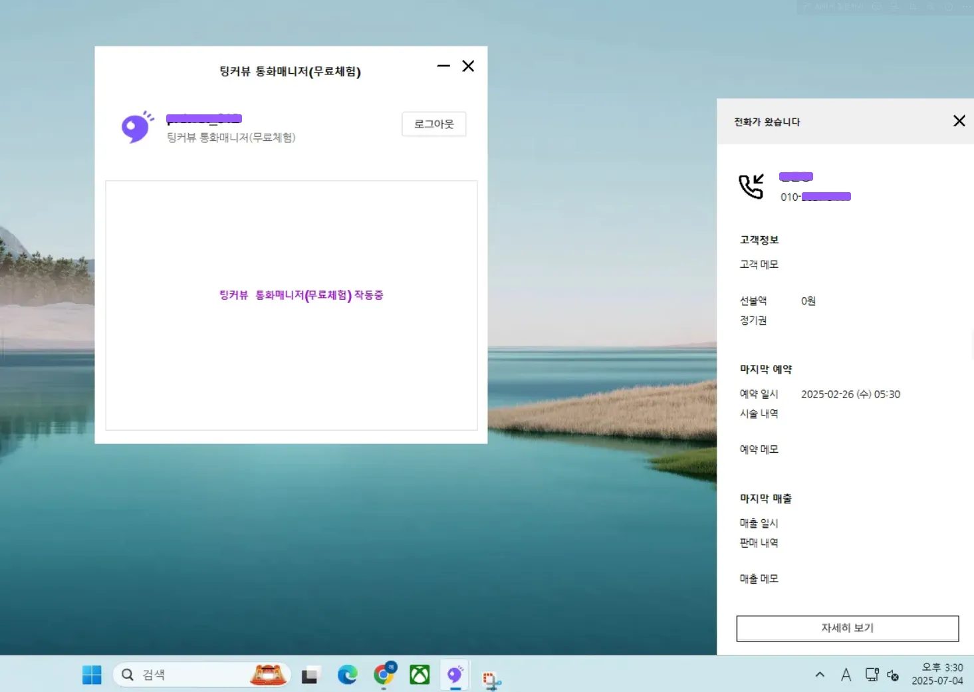
Task: Click the 로그아웃 button
Action: (433, 124)
